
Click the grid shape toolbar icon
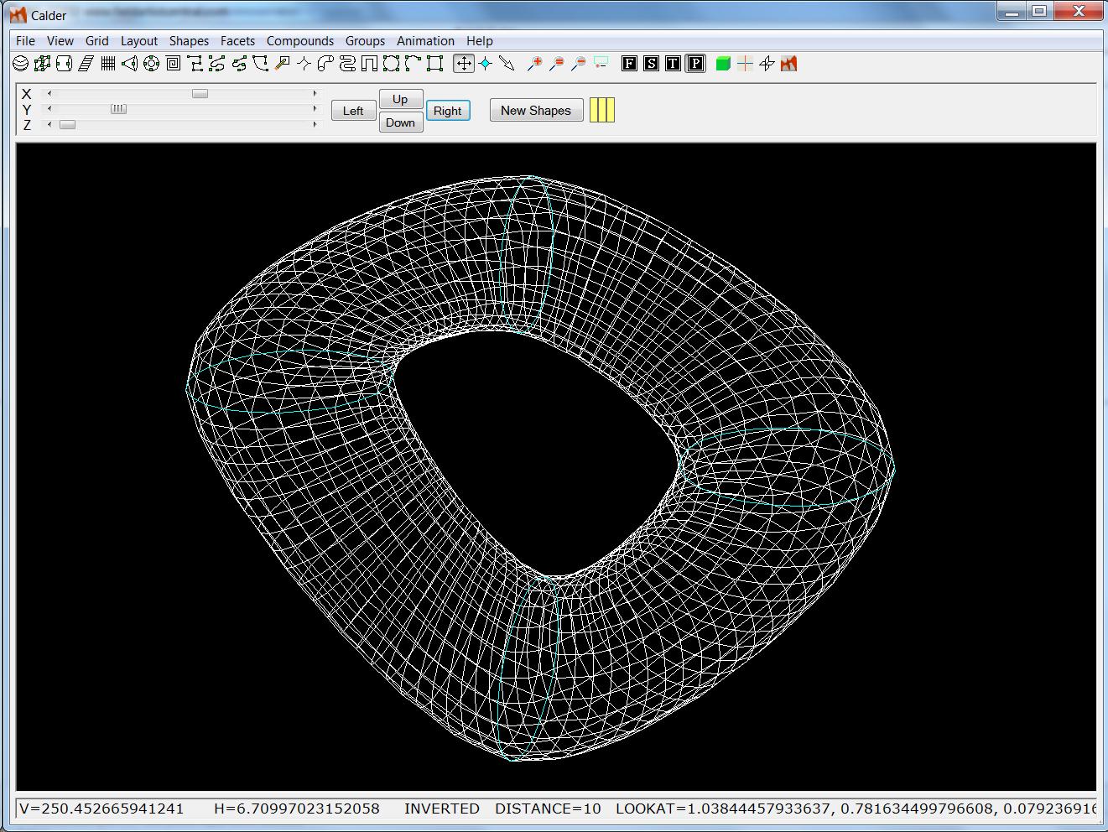[108, 64]
